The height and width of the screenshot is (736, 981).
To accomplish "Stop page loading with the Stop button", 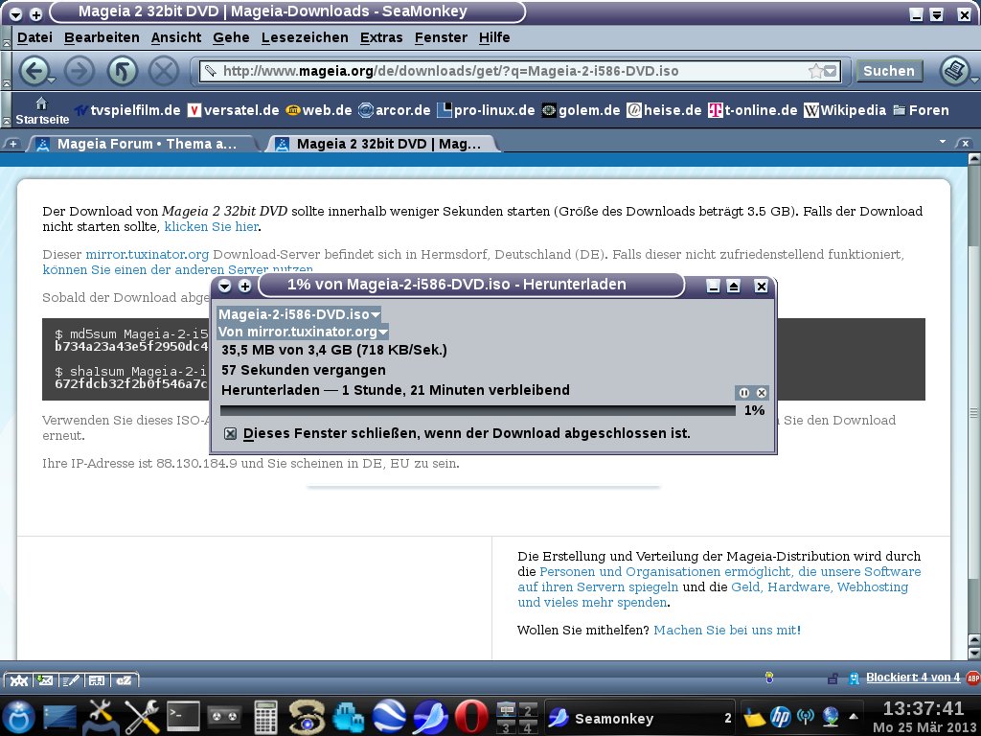I will (164, 71).
